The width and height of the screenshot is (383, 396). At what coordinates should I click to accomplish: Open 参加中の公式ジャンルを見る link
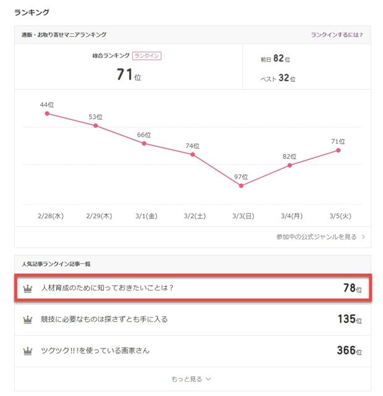point(317,236)
